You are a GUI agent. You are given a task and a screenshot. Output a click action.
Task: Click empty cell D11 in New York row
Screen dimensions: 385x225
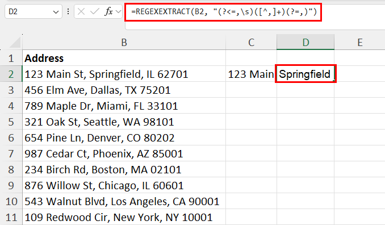point(306,218)
